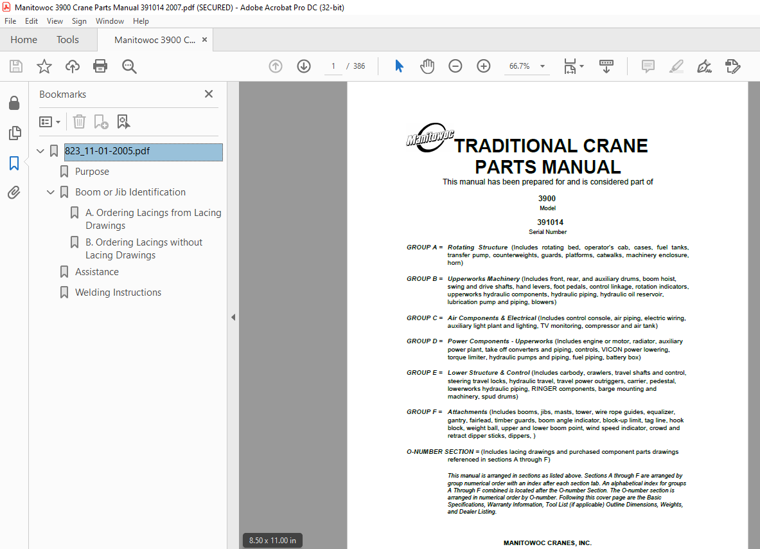This screenshot has width=760, height=549.
Task: Open the Fill and Sign tool
Action: (x=704, y=66)
